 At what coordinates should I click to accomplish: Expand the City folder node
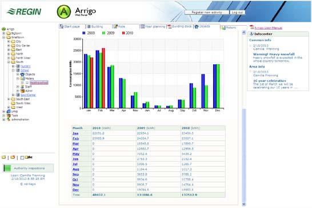[x=9, y=41]
